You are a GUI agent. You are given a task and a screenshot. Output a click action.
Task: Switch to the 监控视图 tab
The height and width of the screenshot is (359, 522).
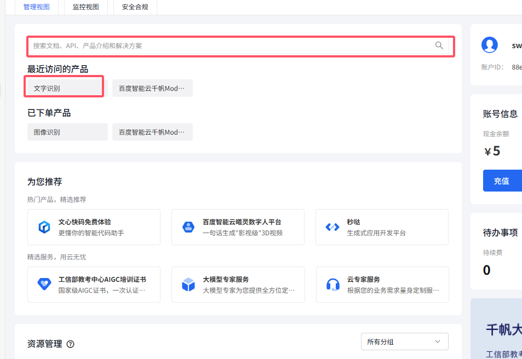[x=86, y=7]
